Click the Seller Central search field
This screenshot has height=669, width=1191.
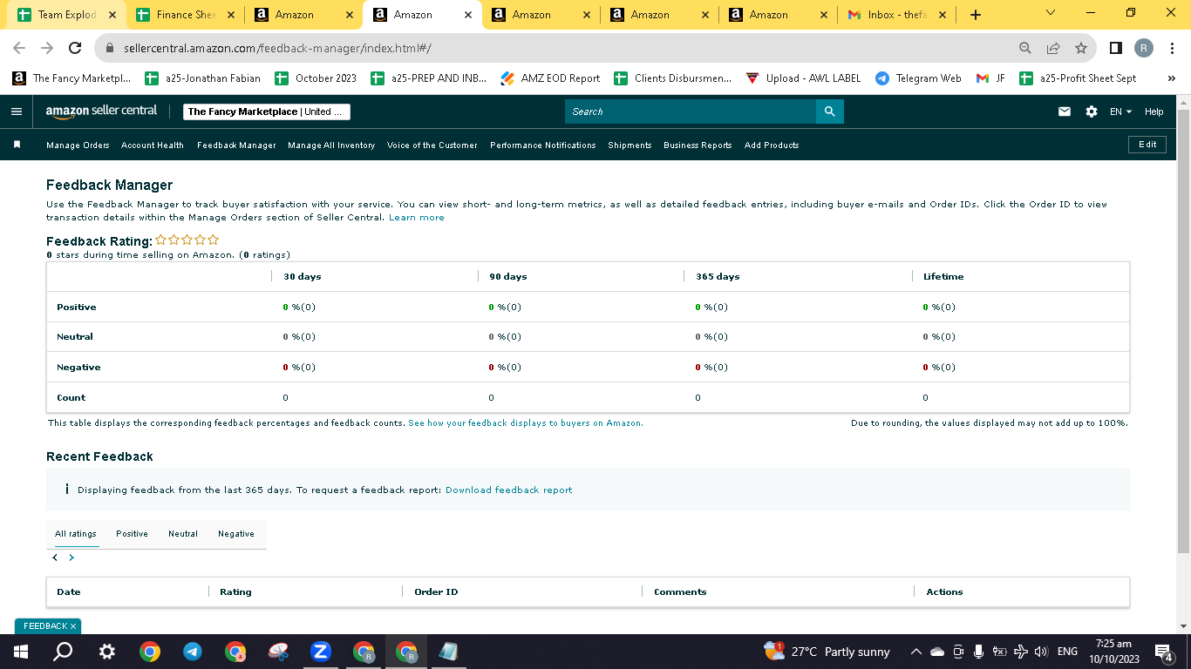click(691, 111)
